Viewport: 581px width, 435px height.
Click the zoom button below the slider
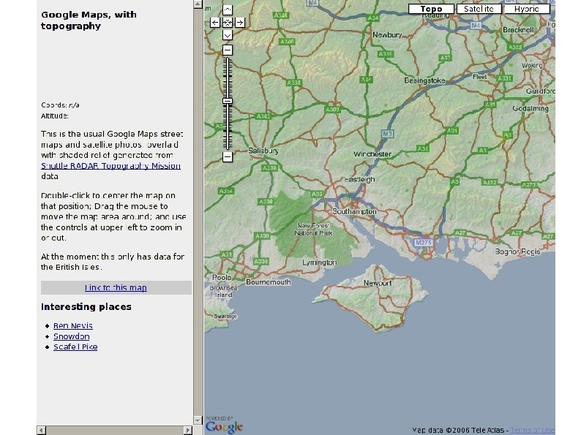click(228, 157)
